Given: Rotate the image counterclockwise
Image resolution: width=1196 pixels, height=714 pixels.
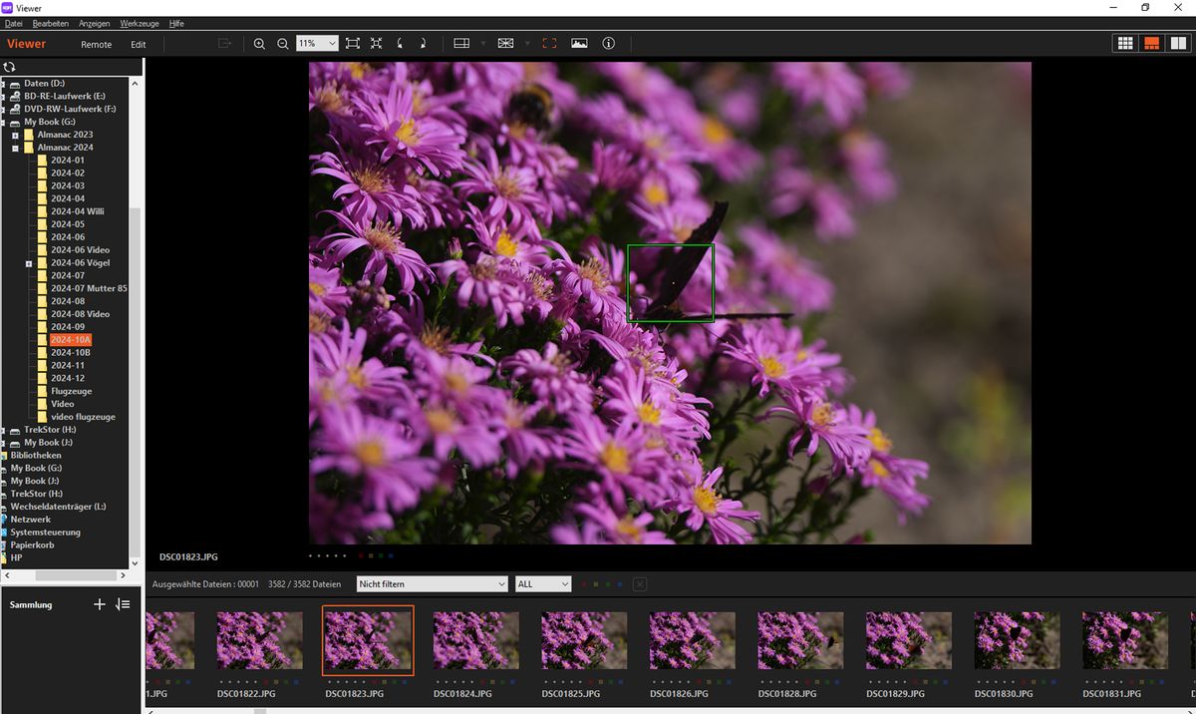Looking at the screenshot, I should (x=401, y=44).
